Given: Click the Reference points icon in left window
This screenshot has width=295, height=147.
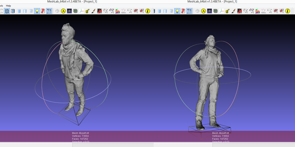Looking at the screenshot, I should 123,11.
